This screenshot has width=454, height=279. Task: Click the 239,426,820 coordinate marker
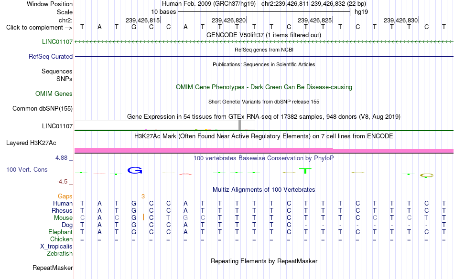229,20
